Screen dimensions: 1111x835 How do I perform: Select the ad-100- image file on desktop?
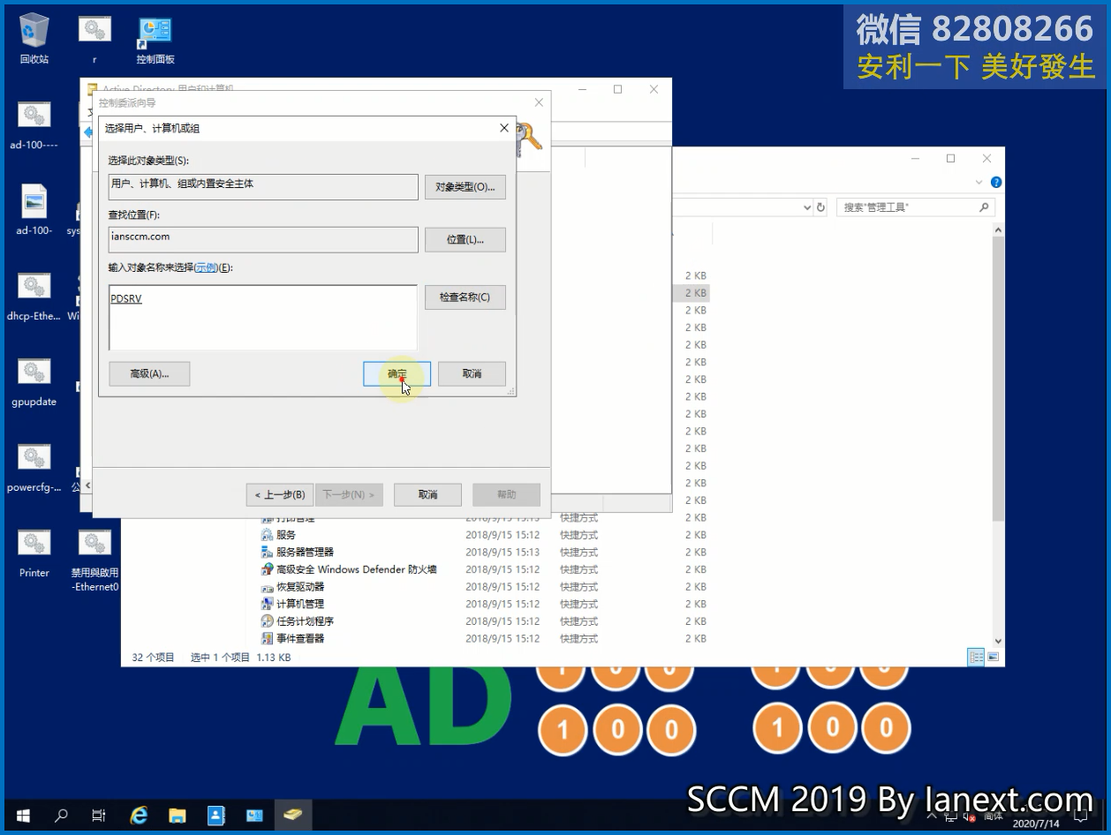click(x=34, y=210)
